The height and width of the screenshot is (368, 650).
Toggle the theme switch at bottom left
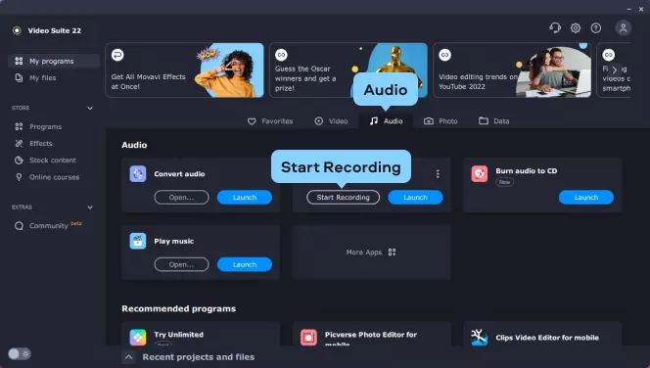[19, 354]
